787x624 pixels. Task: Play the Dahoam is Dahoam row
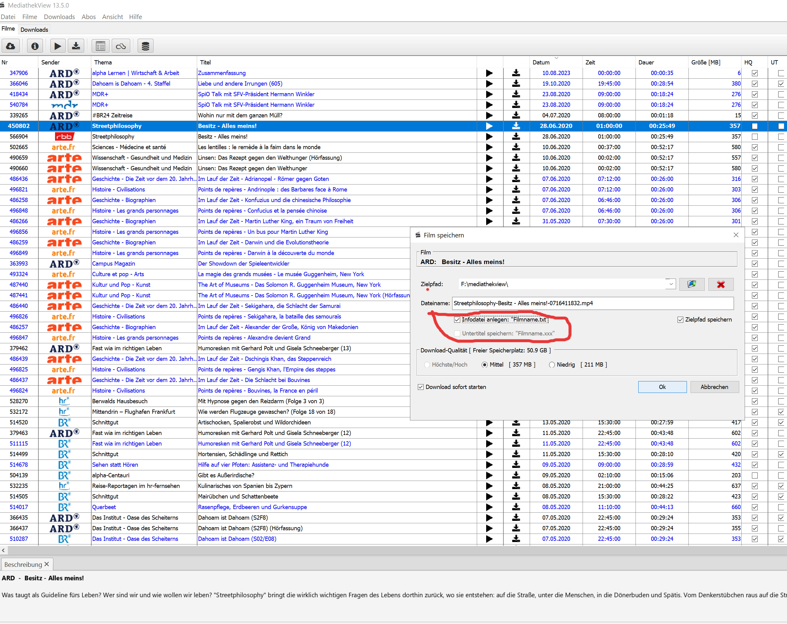[489, 83]
